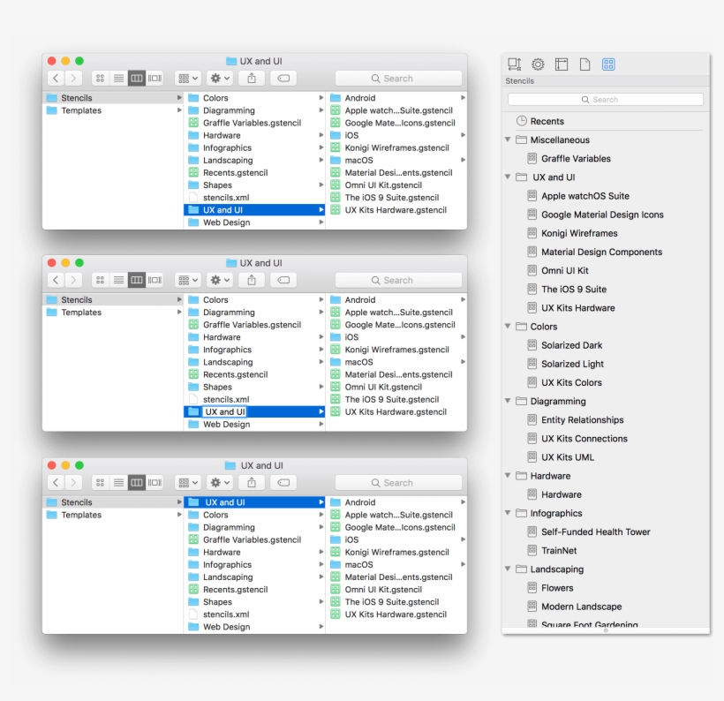Click the Tags icon in the top Finder toolbar
The width and height of the screenshot is (724, 701).
tap(283, 78)
